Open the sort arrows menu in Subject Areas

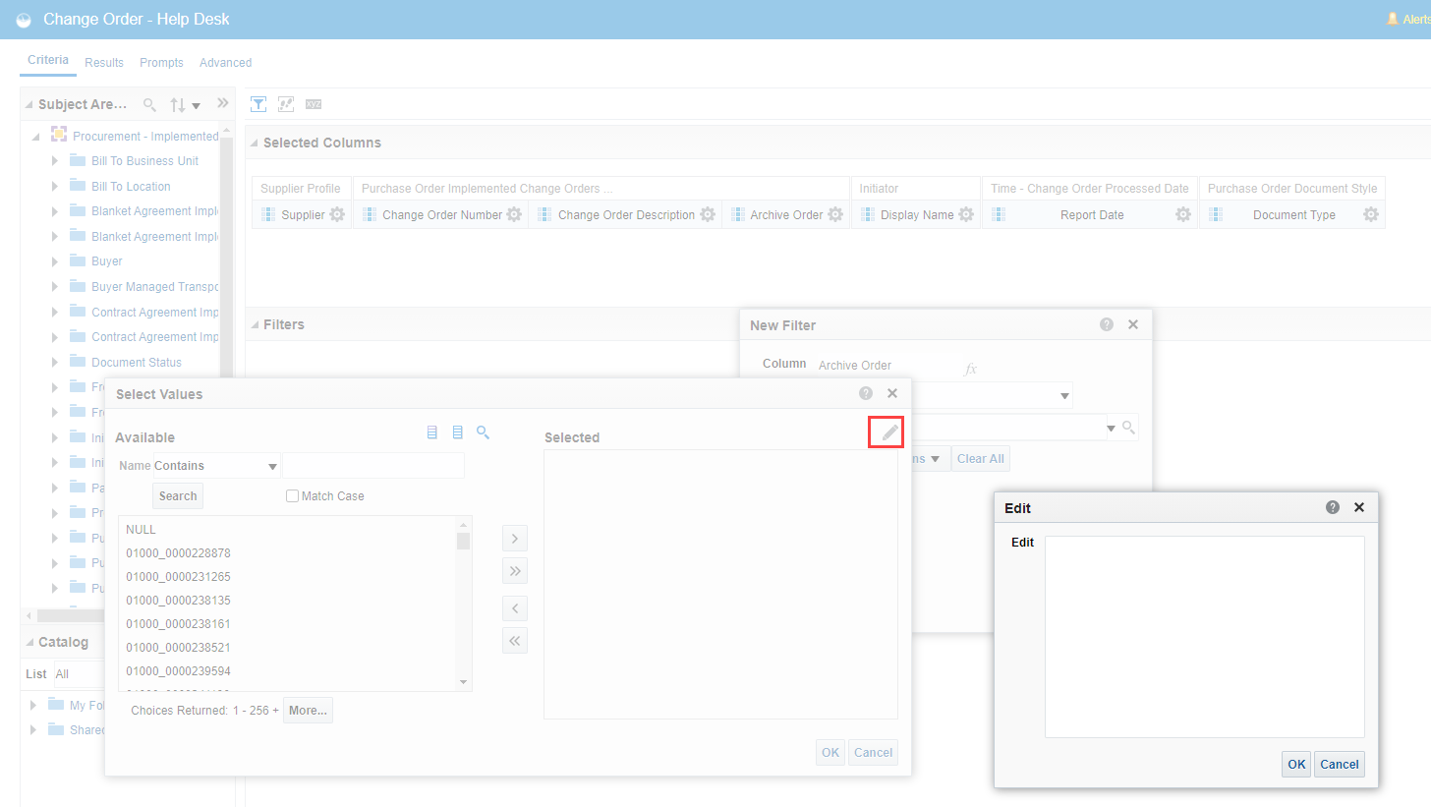click(x=185, y=104)
